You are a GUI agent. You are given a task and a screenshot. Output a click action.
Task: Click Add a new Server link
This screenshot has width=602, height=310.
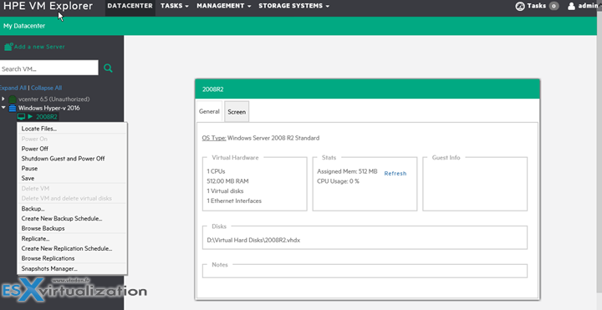(x=39, y=47)
